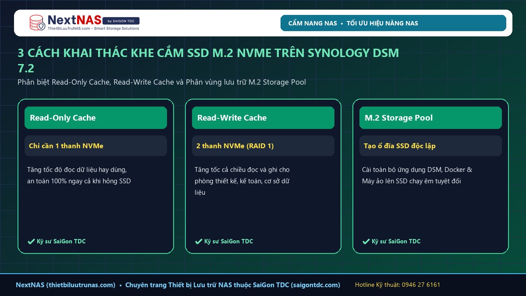Select the Read-Write Cache header
This screenshot has width=526, height=296.
263,118
